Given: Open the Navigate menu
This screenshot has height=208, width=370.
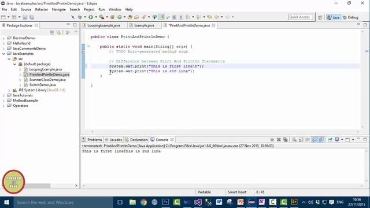Looking at the screenshot, I should (59, 9).
